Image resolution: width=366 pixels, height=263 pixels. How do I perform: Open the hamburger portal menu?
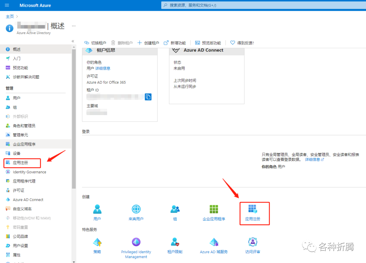point(7,5)
